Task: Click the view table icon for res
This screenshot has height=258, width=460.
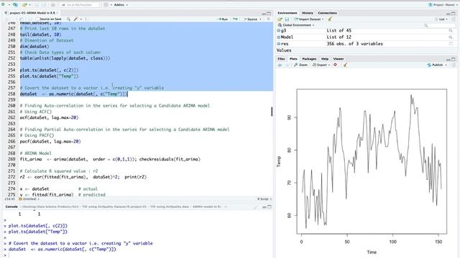Action: 451,44
